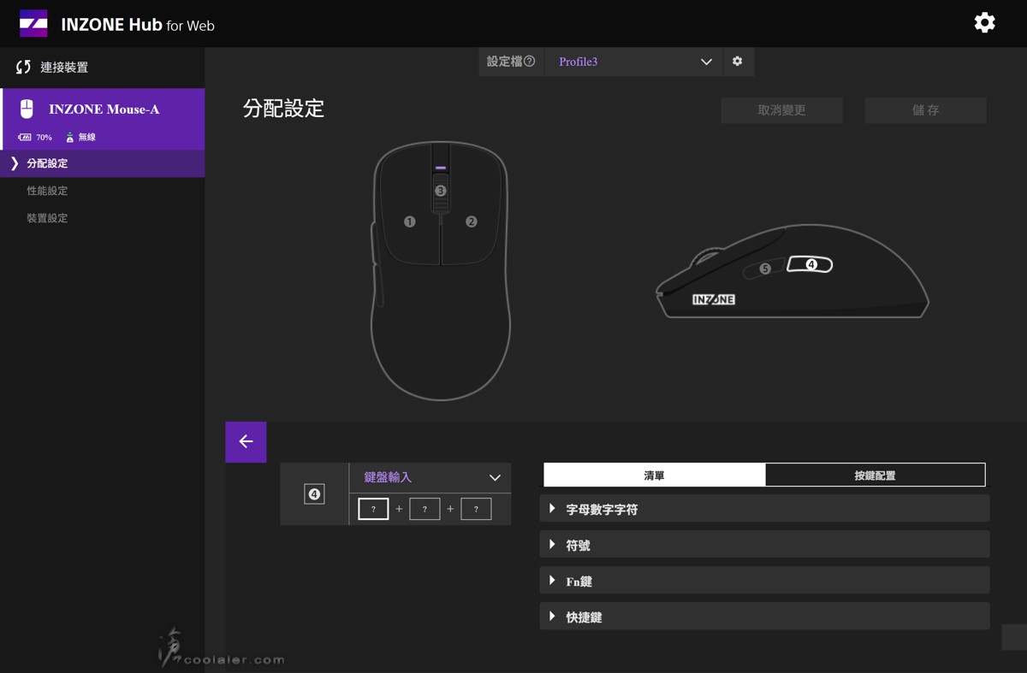This screenshot has width=1027, height=673.
Task: Open profile settings gear next to Profile3
Action: click(x=737, y=62)
